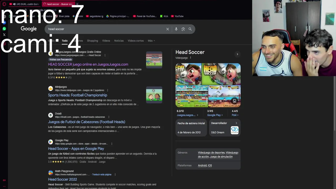Open Videojuego more options three dots
The width and height of the screenshot is (336, 189).
click(191, 58)
